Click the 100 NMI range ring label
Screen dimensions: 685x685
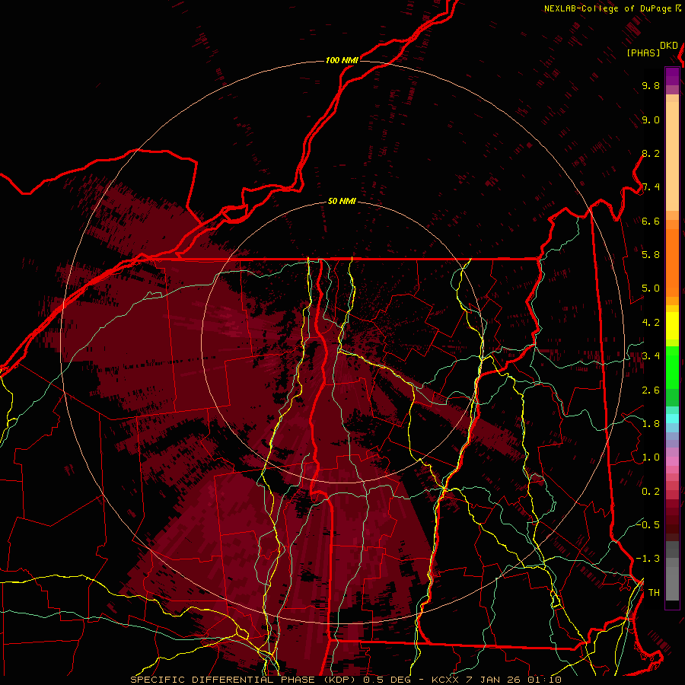tap(342, 60)
